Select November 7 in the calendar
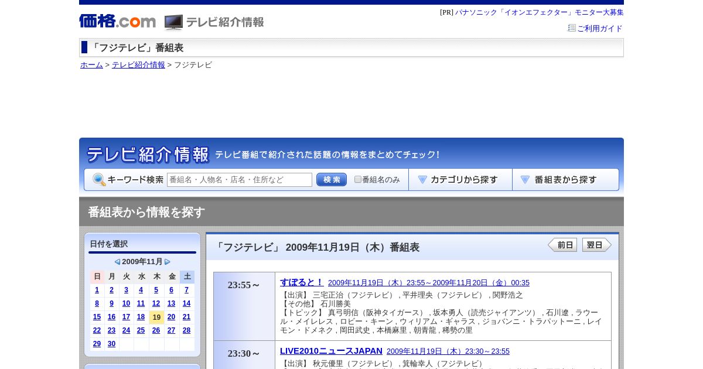 [x=186, y=290]
